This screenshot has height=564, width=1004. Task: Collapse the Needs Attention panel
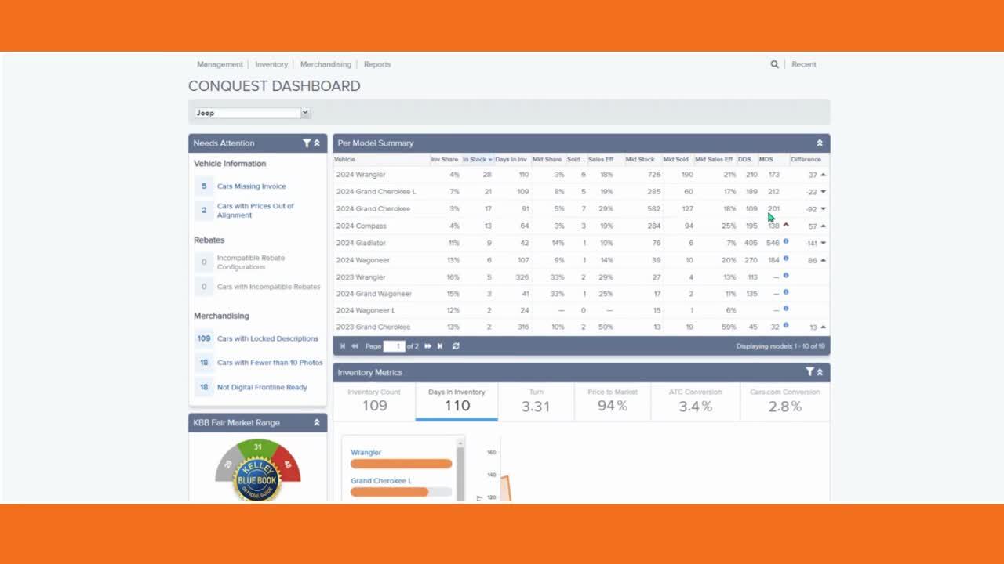pyautogui.click(x=317, y=143)
